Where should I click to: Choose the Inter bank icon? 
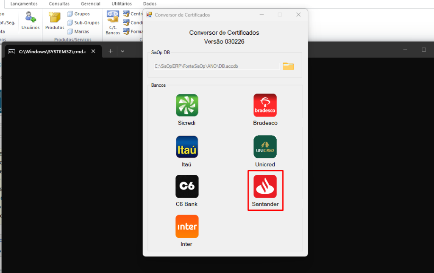[x=187, y=226]
